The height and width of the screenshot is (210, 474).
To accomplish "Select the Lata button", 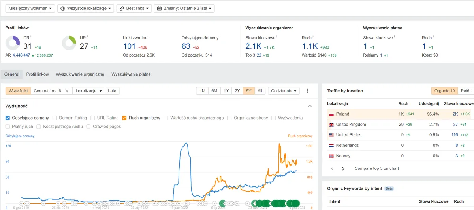I will 112,91.
